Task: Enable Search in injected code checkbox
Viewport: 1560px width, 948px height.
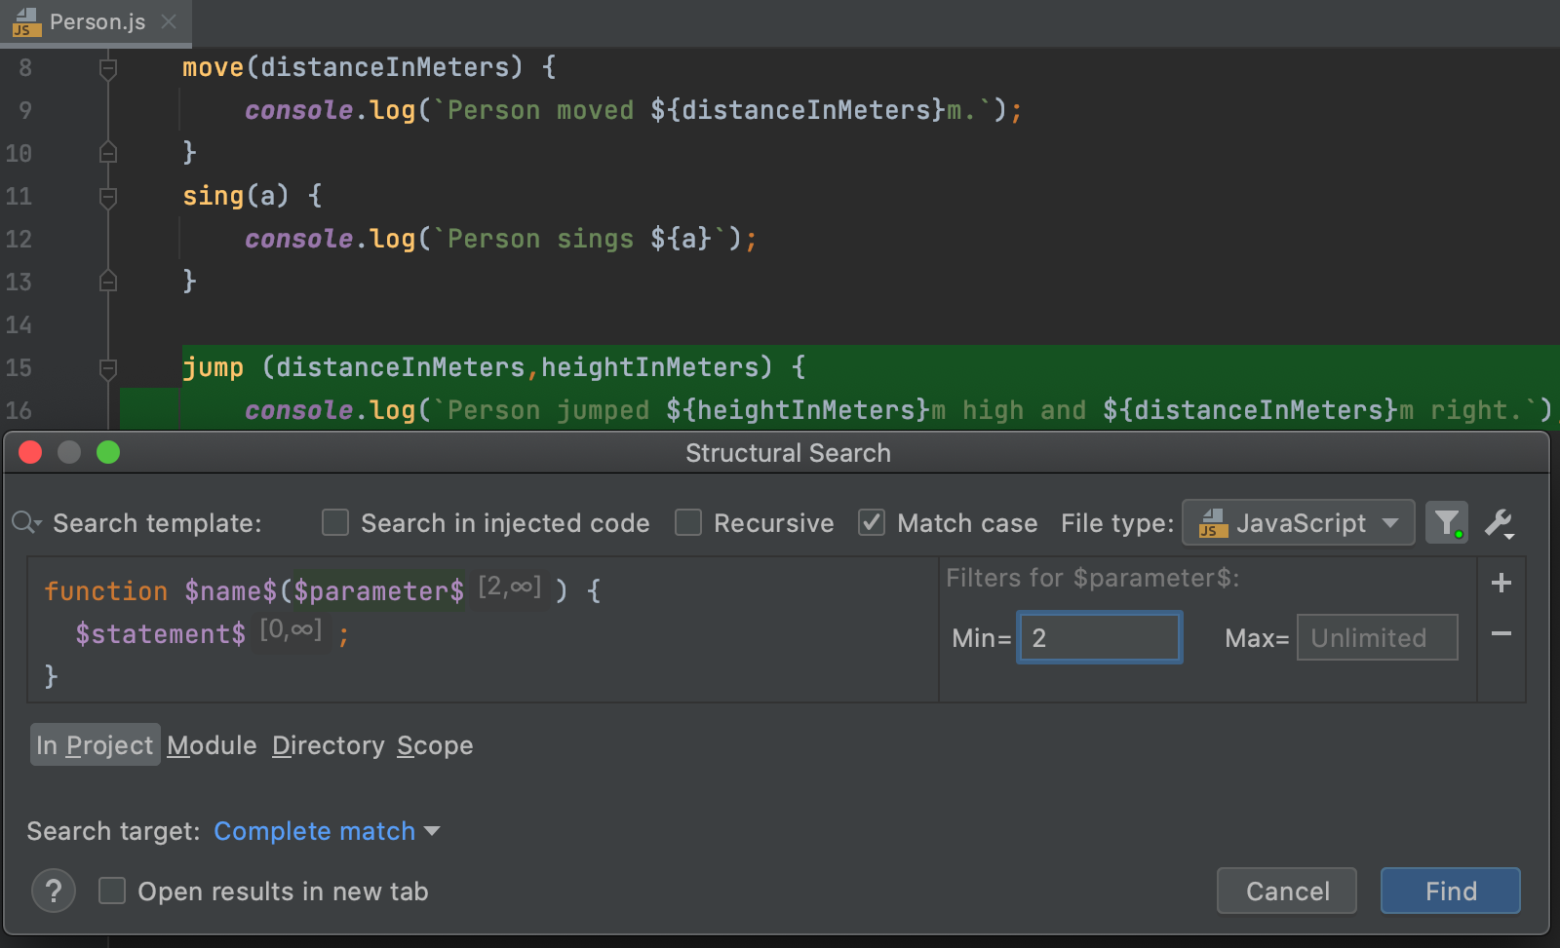Action: (335, 523)
